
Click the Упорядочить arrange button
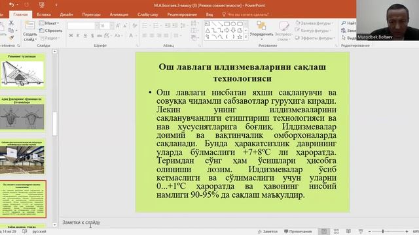click(x=262, y=30)
